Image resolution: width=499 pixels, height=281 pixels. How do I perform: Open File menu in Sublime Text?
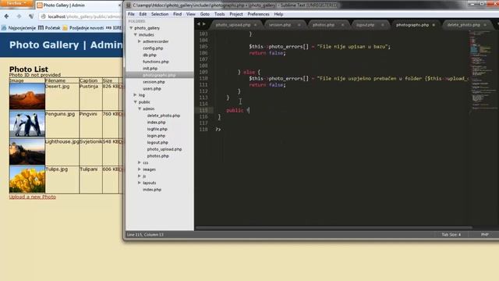click(x=131, y=14)
